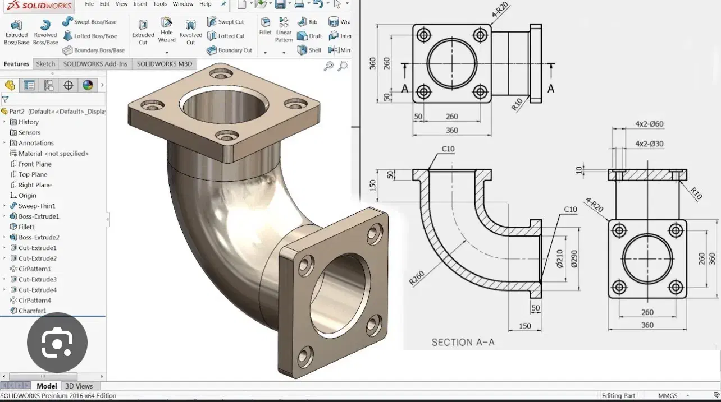Select Front Plane in the tree

(x=31, y=164)
